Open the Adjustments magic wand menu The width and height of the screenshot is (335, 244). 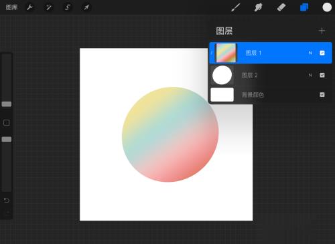(x=49, y=7)
